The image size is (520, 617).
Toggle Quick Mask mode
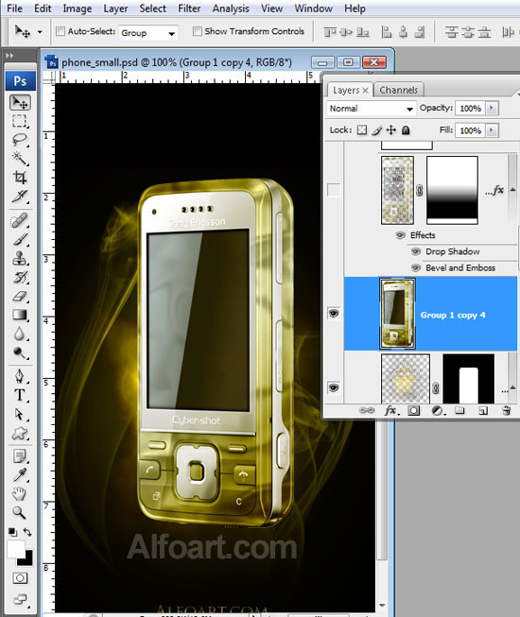(20, 578)
